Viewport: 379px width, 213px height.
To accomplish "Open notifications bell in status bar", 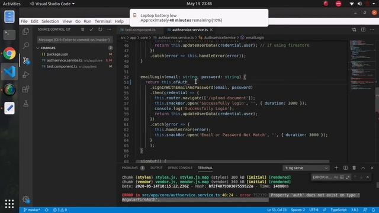I will (374, 210).
